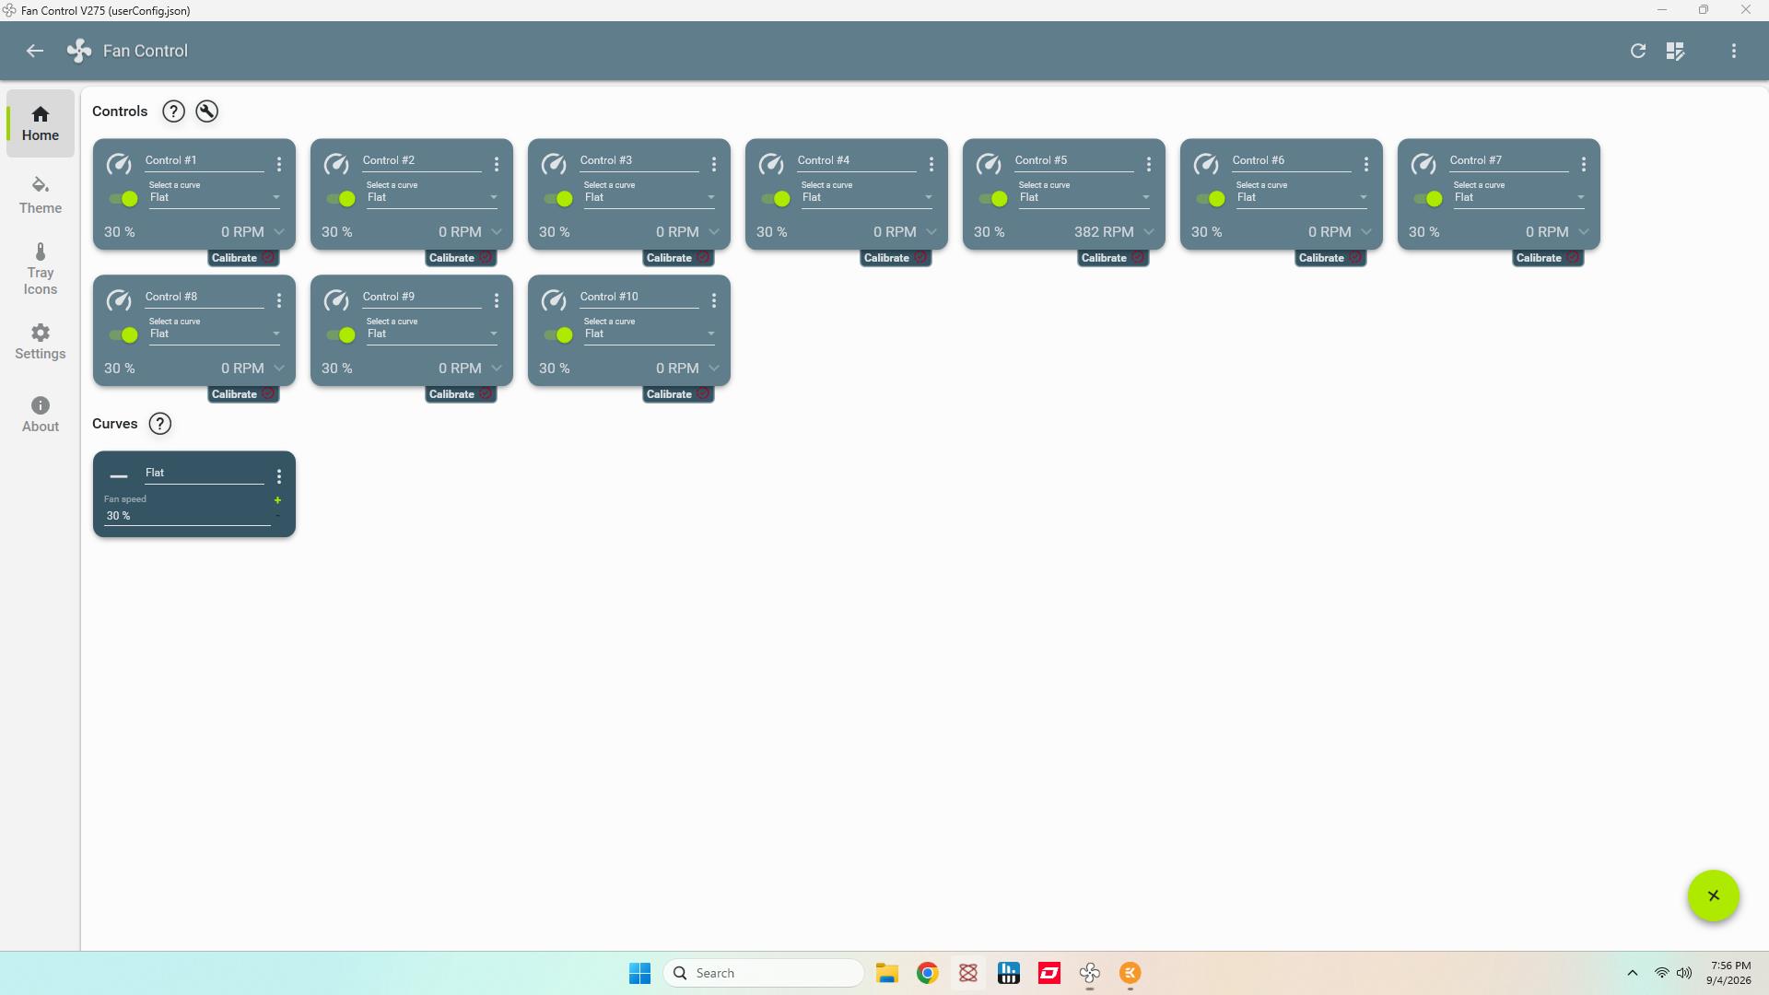The height and width of the screenshot is (995, 1769).
Task: Open the header three-dot overflow menu
Action: [1733, 51]
